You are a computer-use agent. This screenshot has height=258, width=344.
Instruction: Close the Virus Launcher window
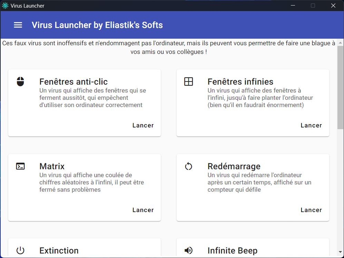tap(333, 6)
